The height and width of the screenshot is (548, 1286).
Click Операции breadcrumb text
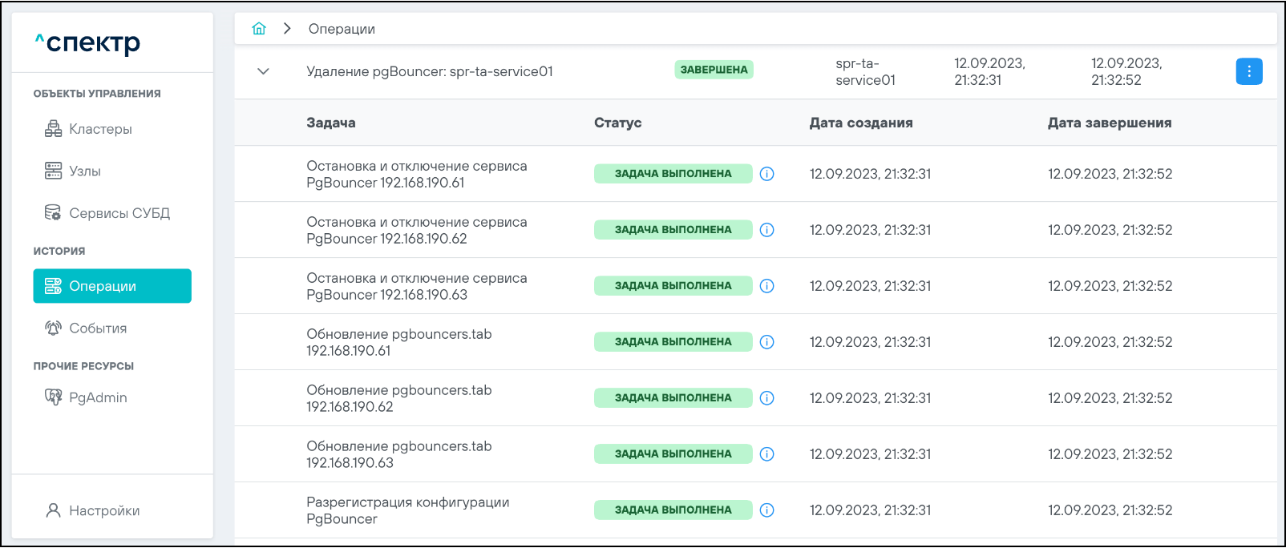point(342,29)
